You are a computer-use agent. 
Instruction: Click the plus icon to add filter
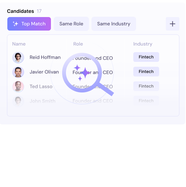(x=172, y=24)
